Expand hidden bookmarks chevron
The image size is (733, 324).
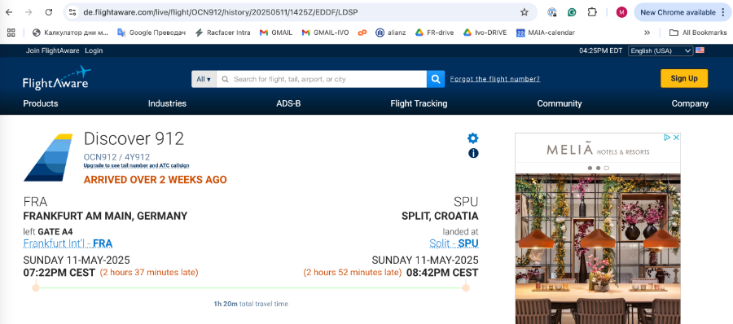click(647, 33)
